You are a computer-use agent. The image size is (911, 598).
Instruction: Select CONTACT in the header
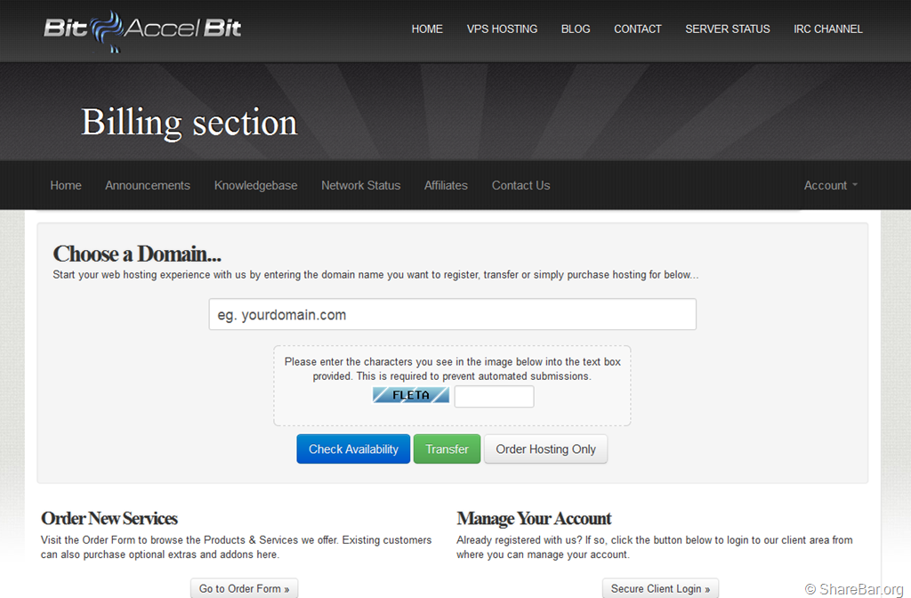coord(637,28)
